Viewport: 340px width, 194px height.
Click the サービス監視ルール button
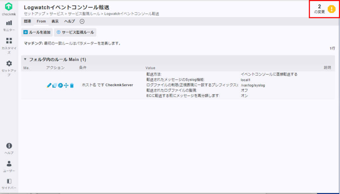point(75,32)
